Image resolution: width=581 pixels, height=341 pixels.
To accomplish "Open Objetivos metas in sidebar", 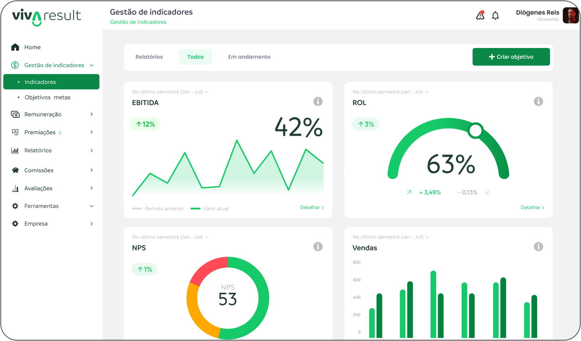I will coord(48,97).
